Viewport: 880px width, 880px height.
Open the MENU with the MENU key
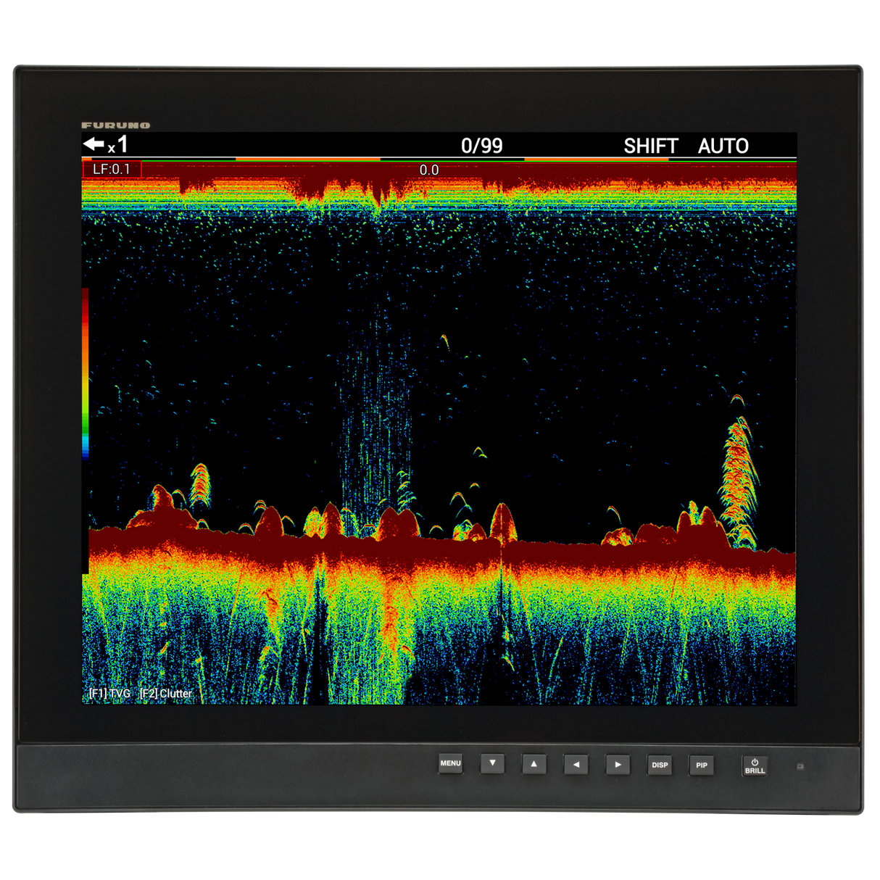449,764
